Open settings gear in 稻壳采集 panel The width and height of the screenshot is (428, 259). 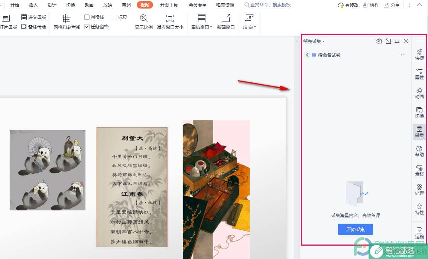(379, 41)
